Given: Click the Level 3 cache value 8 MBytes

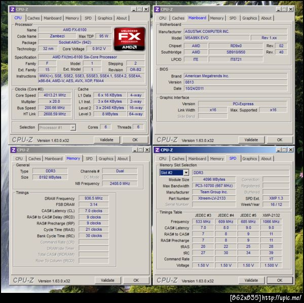Looking at the screenshot, I should click(110, 114).
